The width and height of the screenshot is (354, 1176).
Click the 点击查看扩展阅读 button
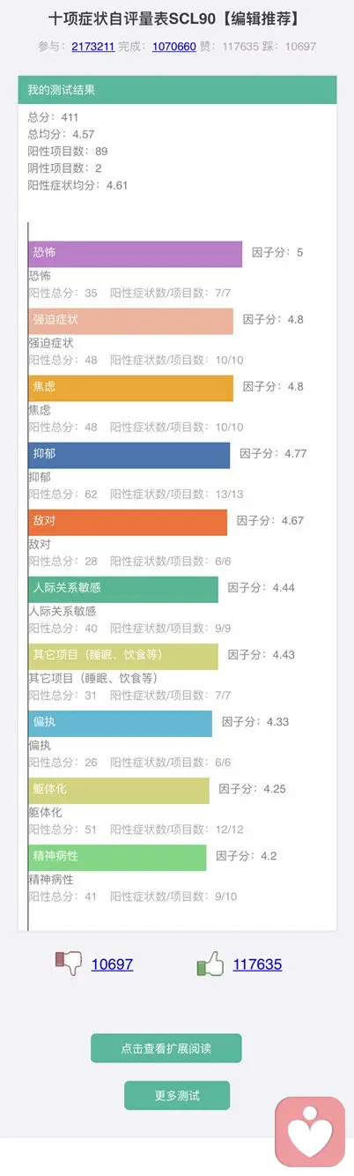(166, 1048)
